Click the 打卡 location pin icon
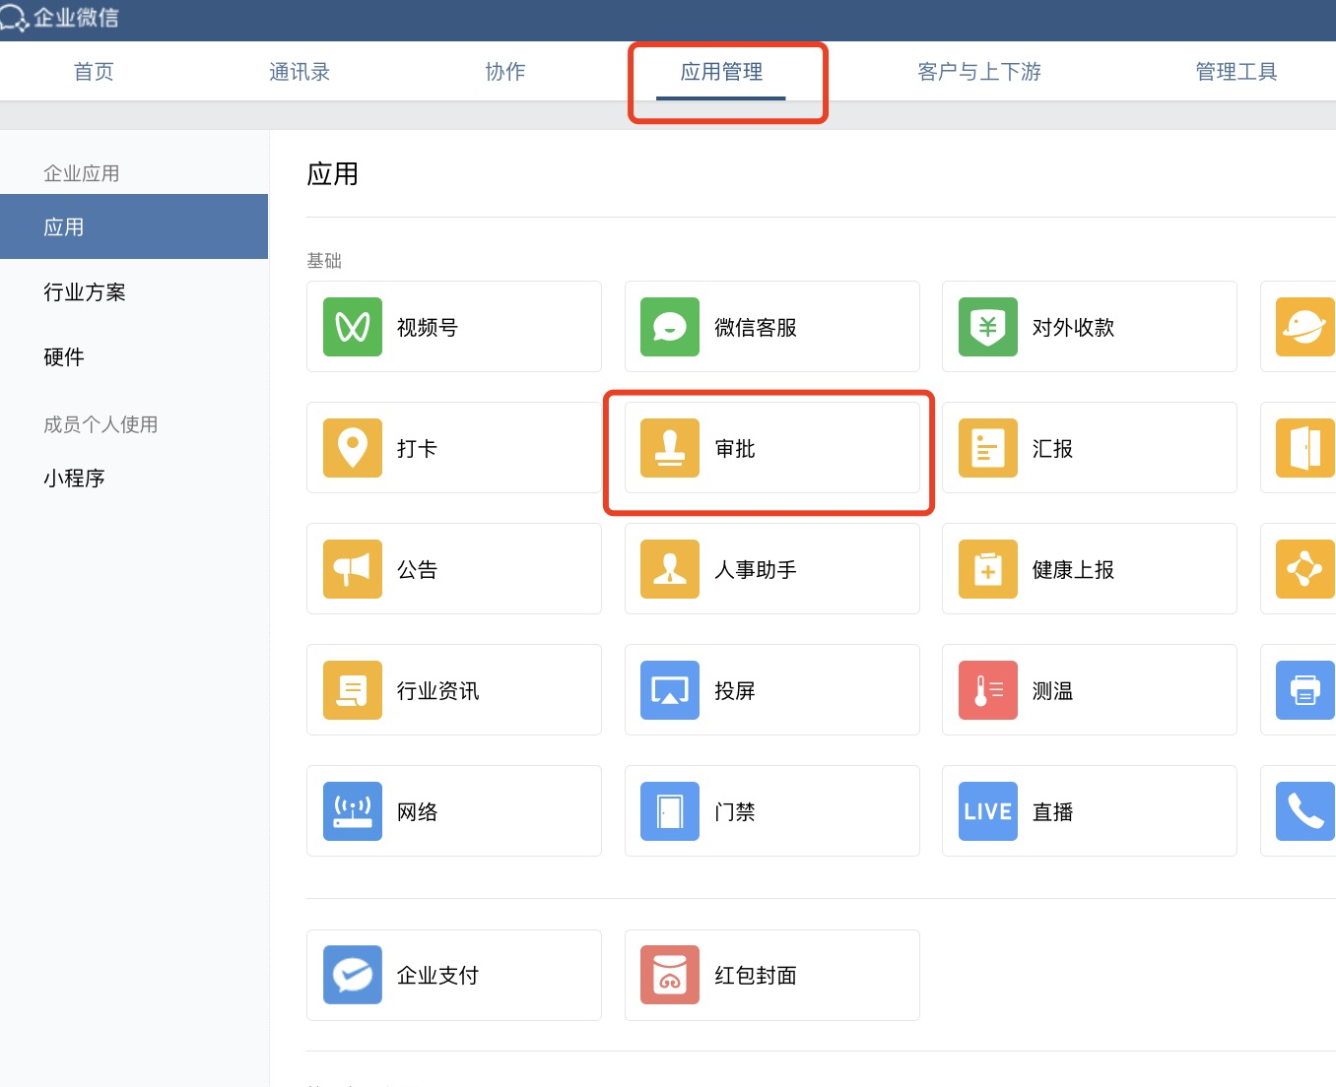Image resolution: width=1336 pixels, height=1087 pixels. [x=353, y=448]
